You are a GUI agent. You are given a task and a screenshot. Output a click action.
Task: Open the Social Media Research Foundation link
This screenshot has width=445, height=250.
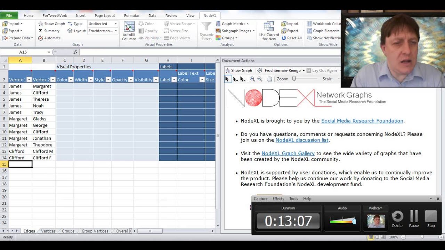coord(362,121)
